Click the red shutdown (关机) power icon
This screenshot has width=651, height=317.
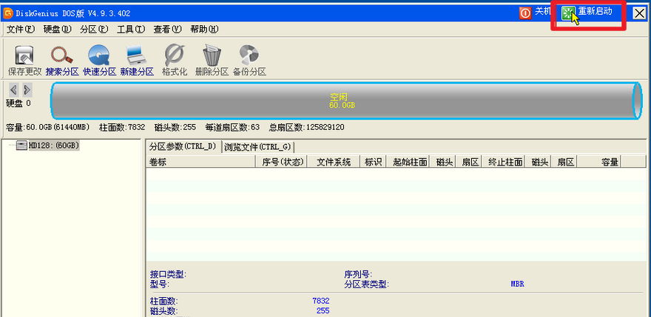tap(525, 13)
